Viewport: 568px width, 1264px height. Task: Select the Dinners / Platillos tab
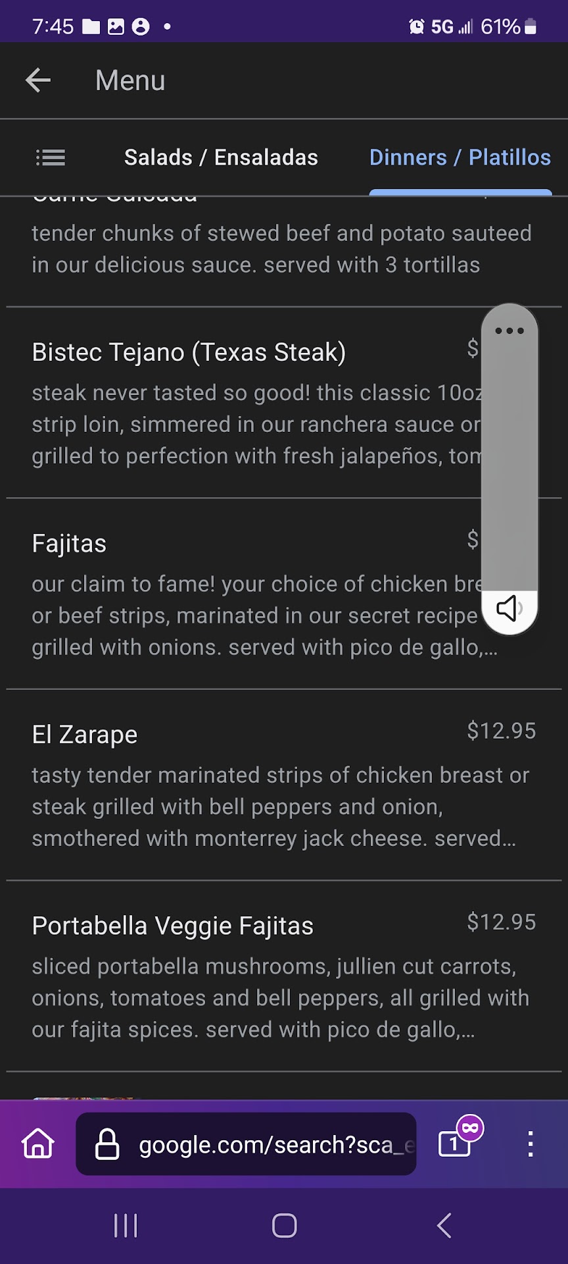pyautogui.click(x=460, y=158)
